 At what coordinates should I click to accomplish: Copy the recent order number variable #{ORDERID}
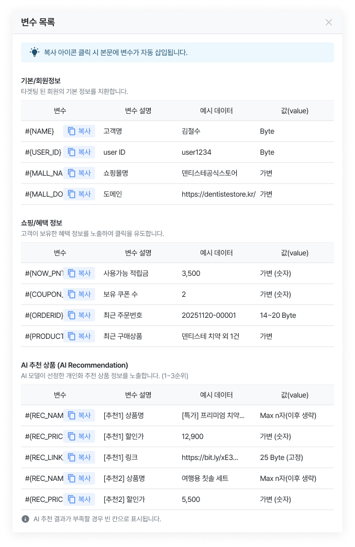point(79,315)
